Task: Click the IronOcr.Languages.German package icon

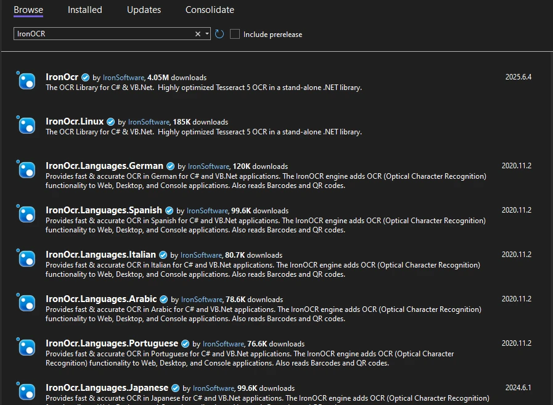Action: coord(27,170)
